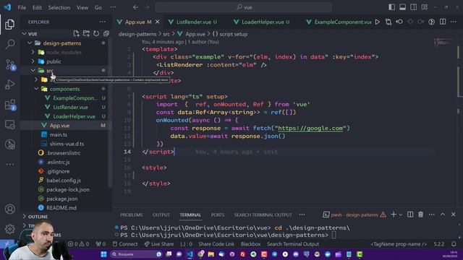This screenshot has width=463, height=260.
Task: Open terminal launch profile dropdown arrow
Action: tap(400, 214)
